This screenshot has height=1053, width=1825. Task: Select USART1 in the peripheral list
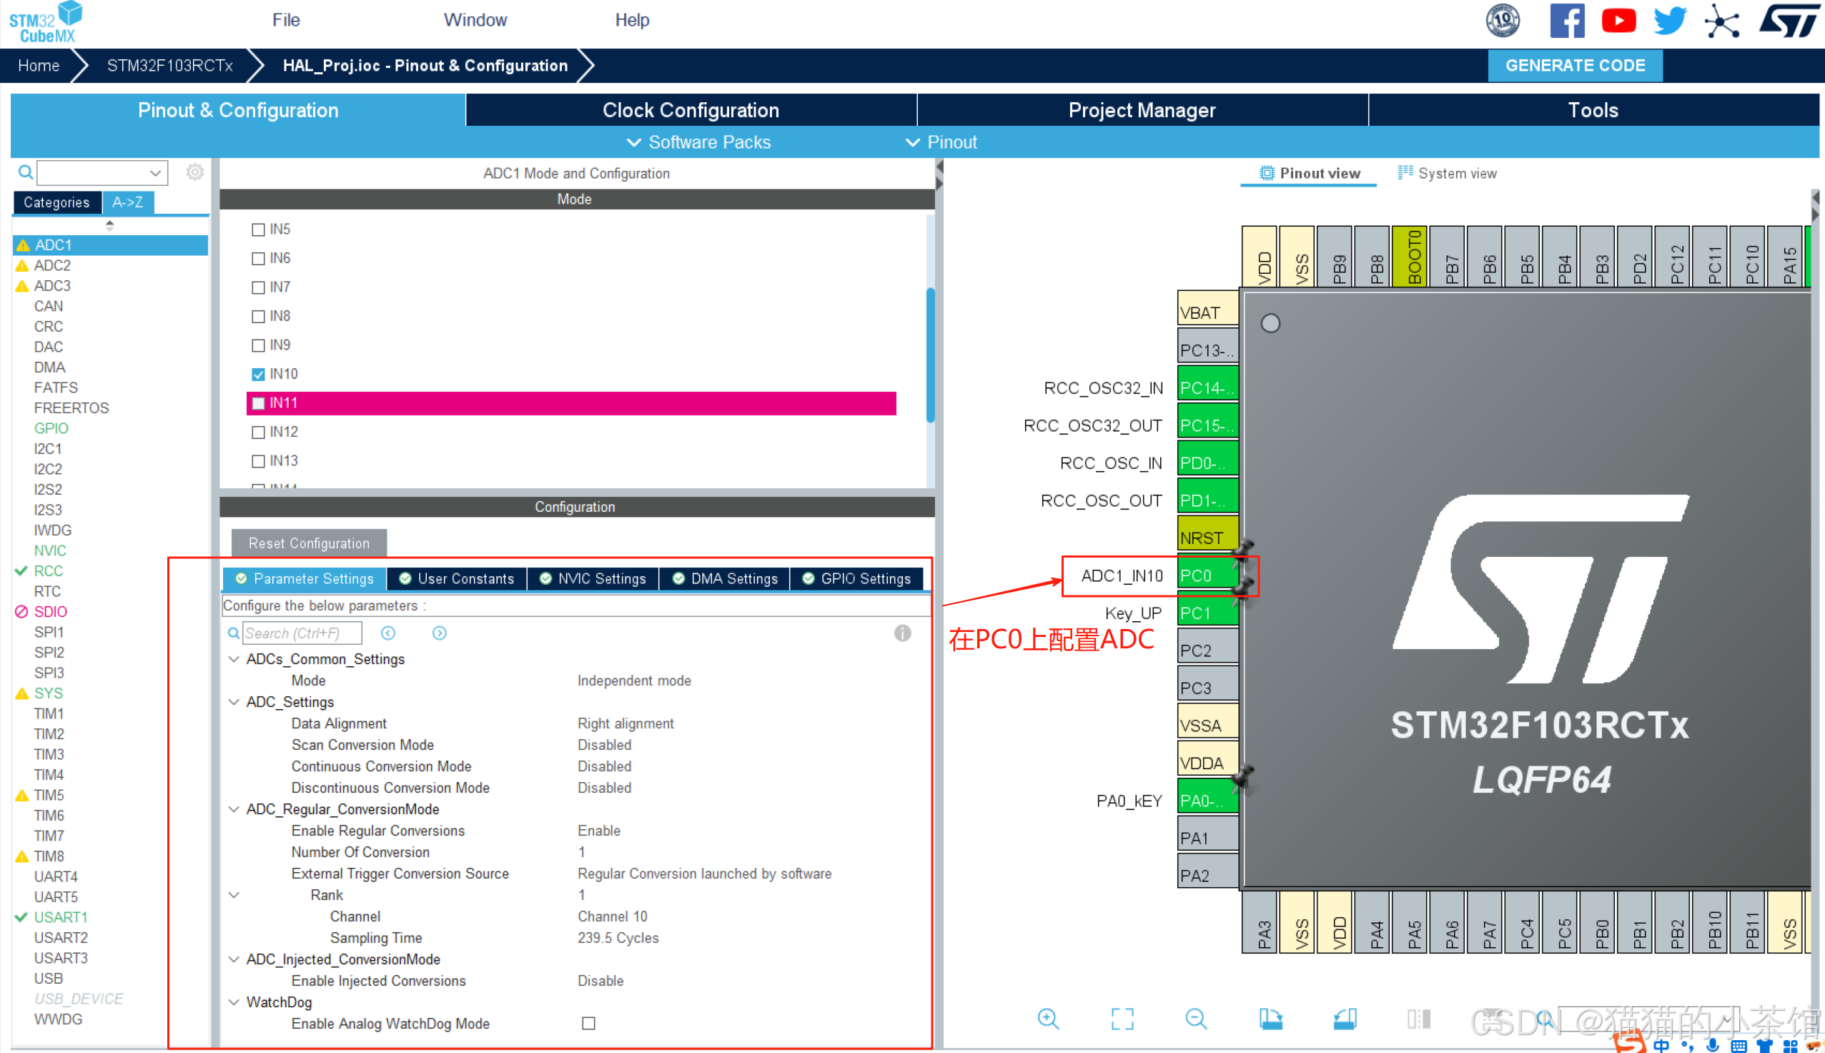click(x=61, y=917)
